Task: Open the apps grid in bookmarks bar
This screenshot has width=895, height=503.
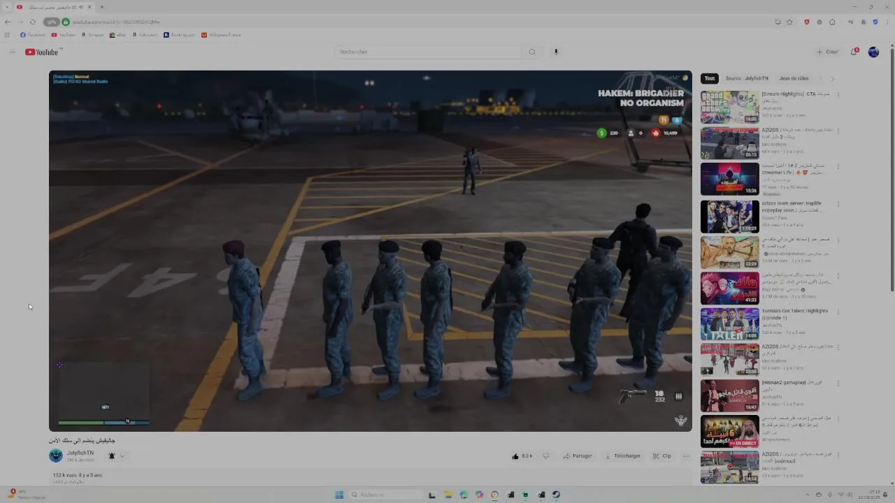Action: [x=7, y=35]
